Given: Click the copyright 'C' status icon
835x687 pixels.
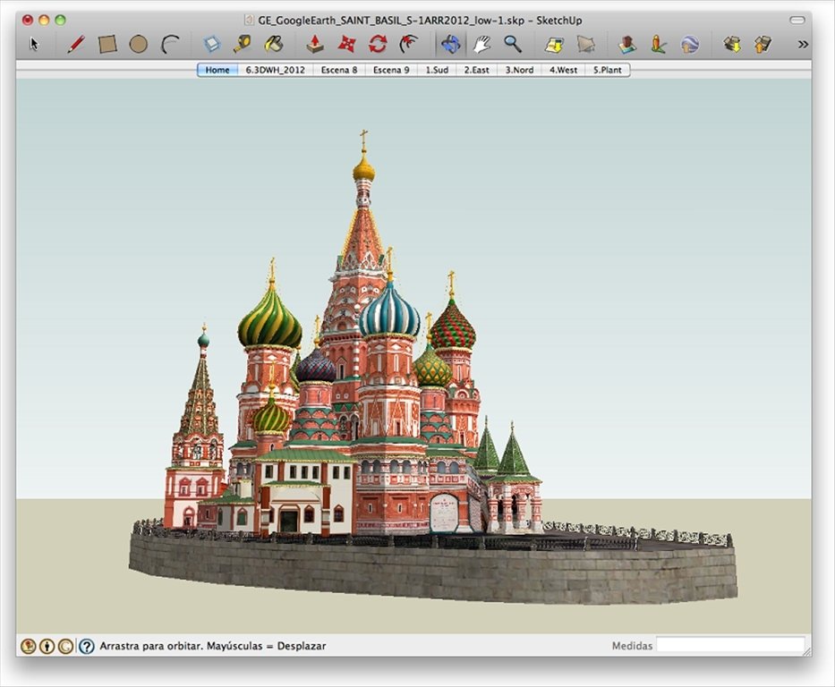Looking at the screenshot, I should pos(65,646).
